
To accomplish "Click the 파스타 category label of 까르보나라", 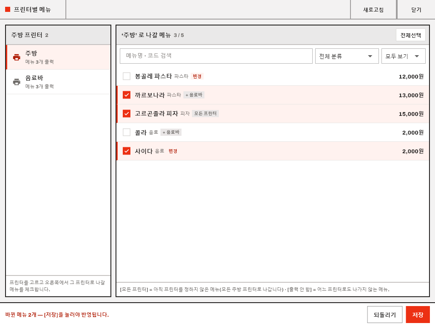I will coord(174,95).
